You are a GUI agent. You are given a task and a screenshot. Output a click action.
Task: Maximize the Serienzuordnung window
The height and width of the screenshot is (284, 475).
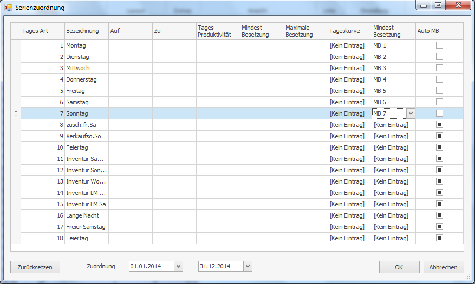(438, 5)
